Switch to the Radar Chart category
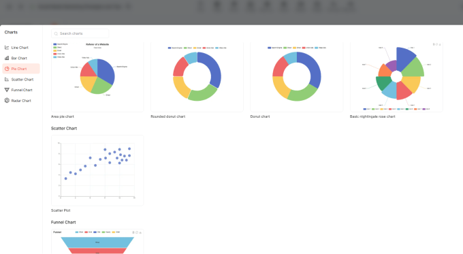The width and height of the screenshot is (463, 254). click(21, 101)
